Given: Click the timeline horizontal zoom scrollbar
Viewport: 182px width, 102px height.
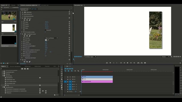Looking at the screenshot, I should point(72,95).
